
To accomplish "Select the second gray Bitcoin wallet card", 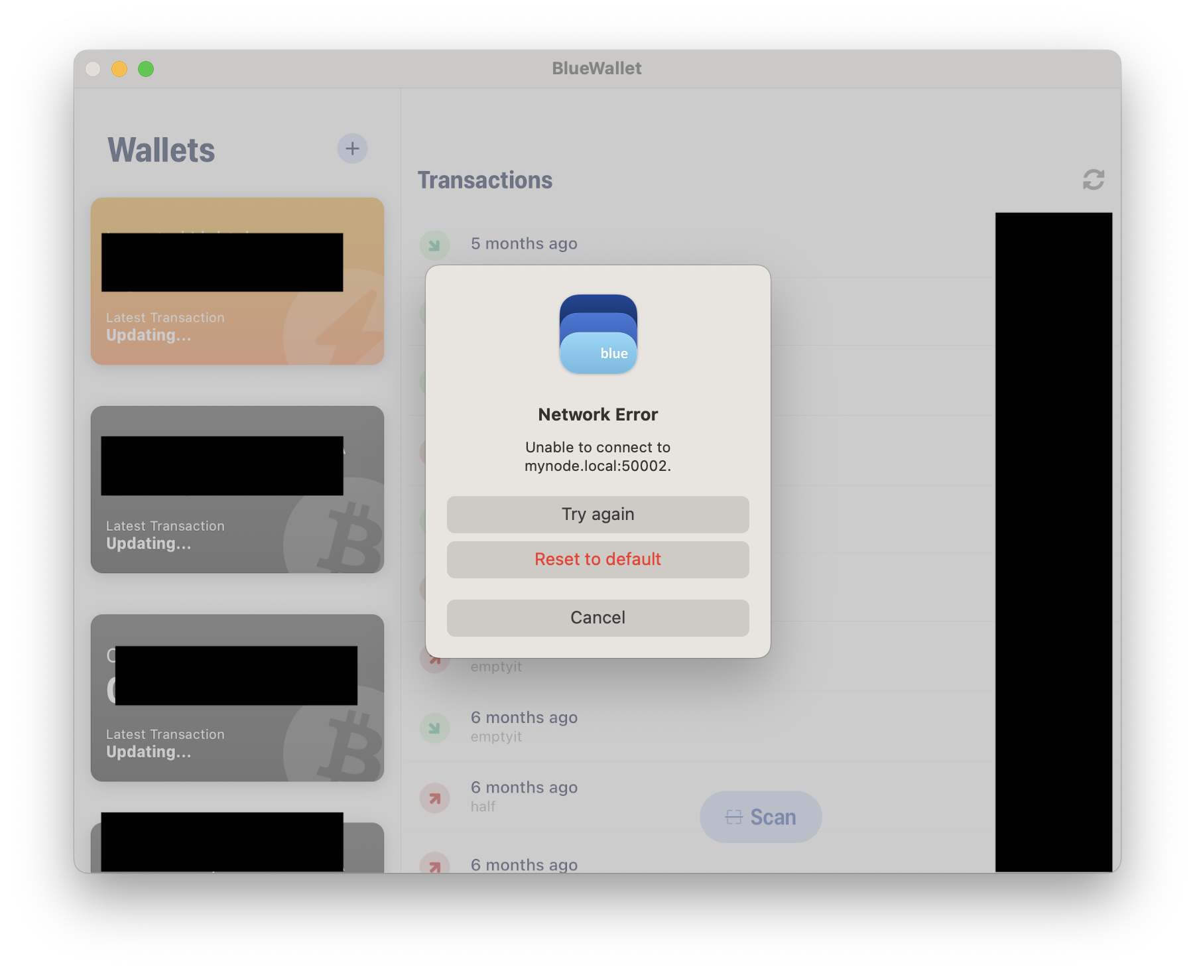I will [237, 489].
